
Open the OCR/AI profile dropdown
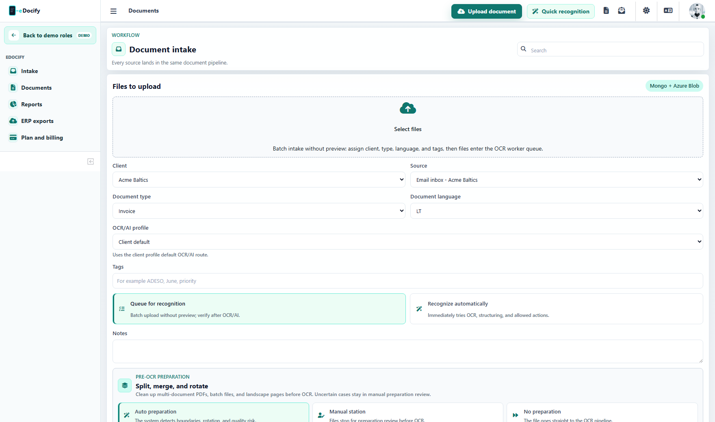pos(408,242)
